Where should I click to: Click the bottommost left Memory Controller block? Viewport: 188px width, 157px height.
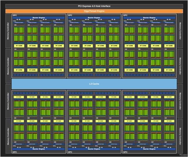8,136
